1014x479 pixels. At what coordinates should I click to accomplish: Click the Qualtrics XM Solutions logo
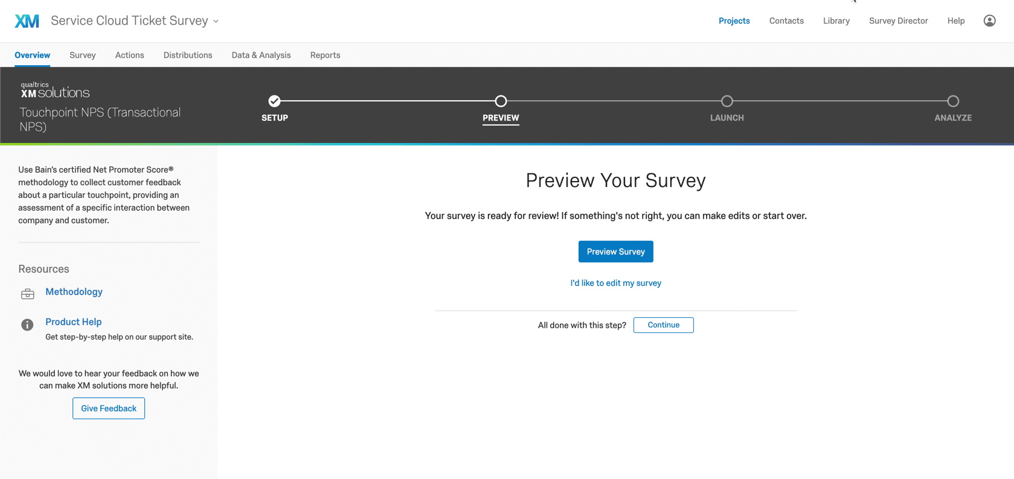pyautogui.click(x=55, y=90)
